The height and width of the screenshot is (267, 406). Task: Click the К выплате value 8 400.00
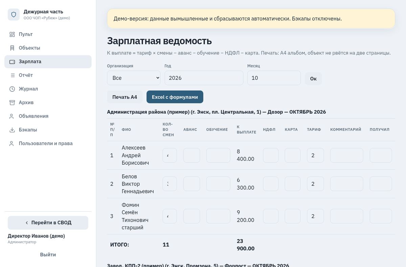click(x=246, y=155)
